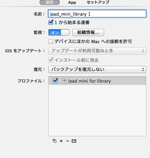This screenshot has height=158, width=150.
Task: Remove selected profile with minus icon
Action: pyautogui.click(x=68, y=141)
